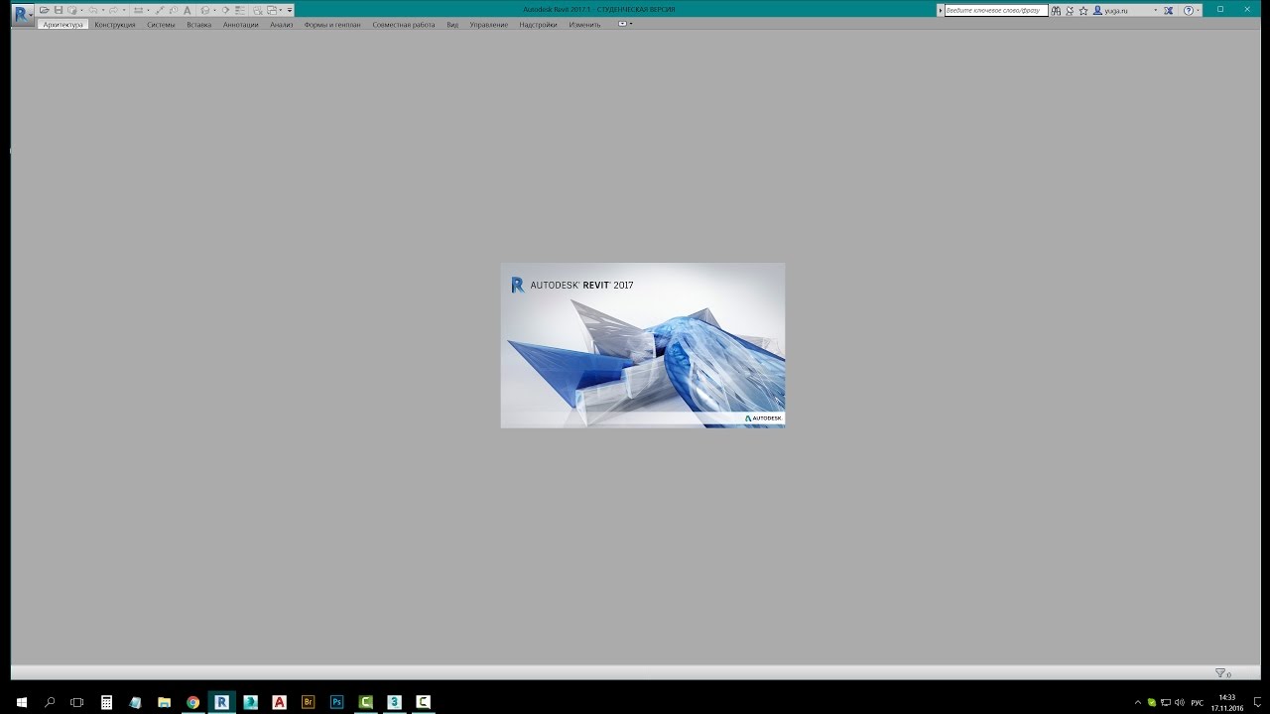
Task: Click the Revit icon in the taskbar
Action: click(x=221, y=702)
